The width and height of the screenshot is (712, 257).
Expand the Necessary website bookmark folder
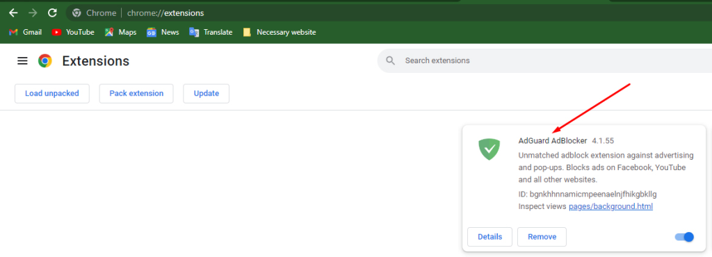click(x=280, y=32)
